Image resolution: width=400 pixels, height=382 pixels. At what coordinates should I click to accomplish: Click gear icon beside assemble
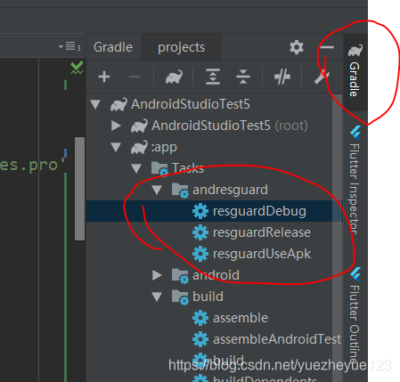(200, 318)
